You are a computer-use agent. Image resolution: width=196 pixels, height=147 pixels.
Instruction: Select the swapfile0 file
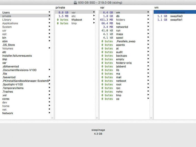coord(175,16)
